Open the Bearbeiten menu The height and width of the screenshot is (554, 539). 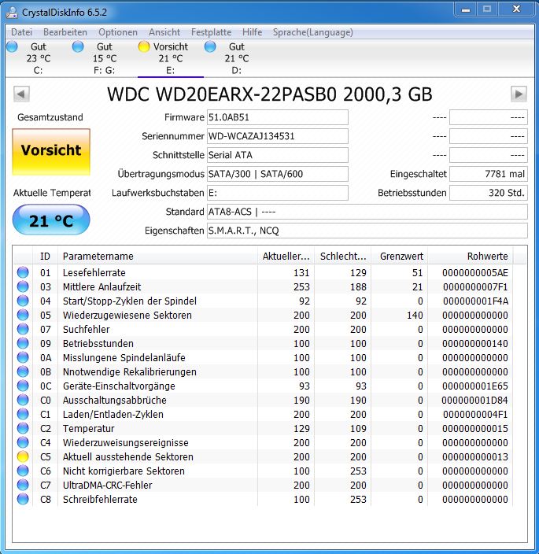pos(65,32)
